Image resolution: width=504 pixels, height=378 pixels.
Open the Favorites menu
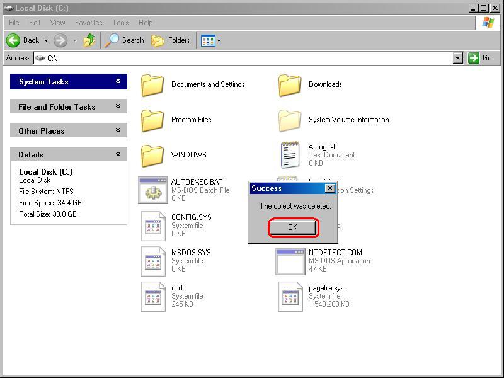[x=88, y=23]
